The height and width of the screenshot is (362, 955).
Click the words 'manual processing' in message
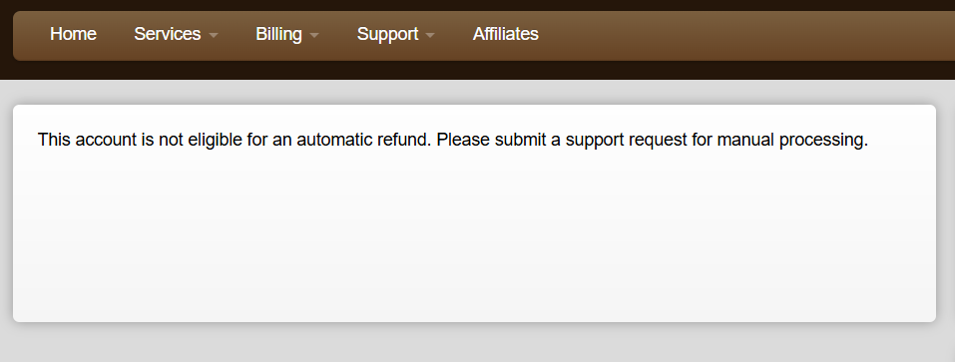click(791, 140)
